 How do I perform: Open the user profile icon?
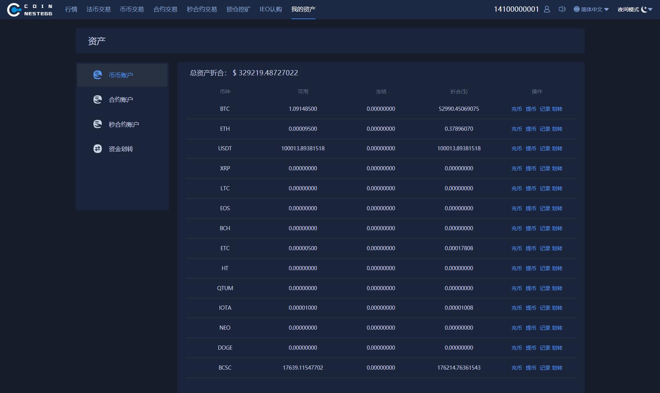tap(547, 9)
